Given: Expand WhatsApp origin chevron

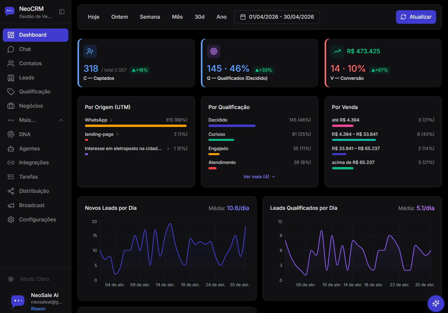Looking at the screenshot, I should pyautogui.click(x=111, y=120).
